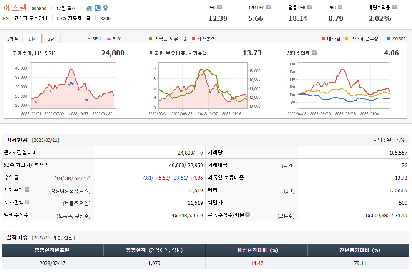Click the 전년동기대비 (%) column header

click(x=358, y=250)
